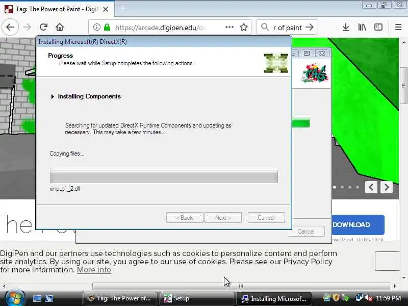This screenshot has width=408, height=306.
Task: Restore the background Setup window size
Action: pyautogui.click(x=307, y=54)
